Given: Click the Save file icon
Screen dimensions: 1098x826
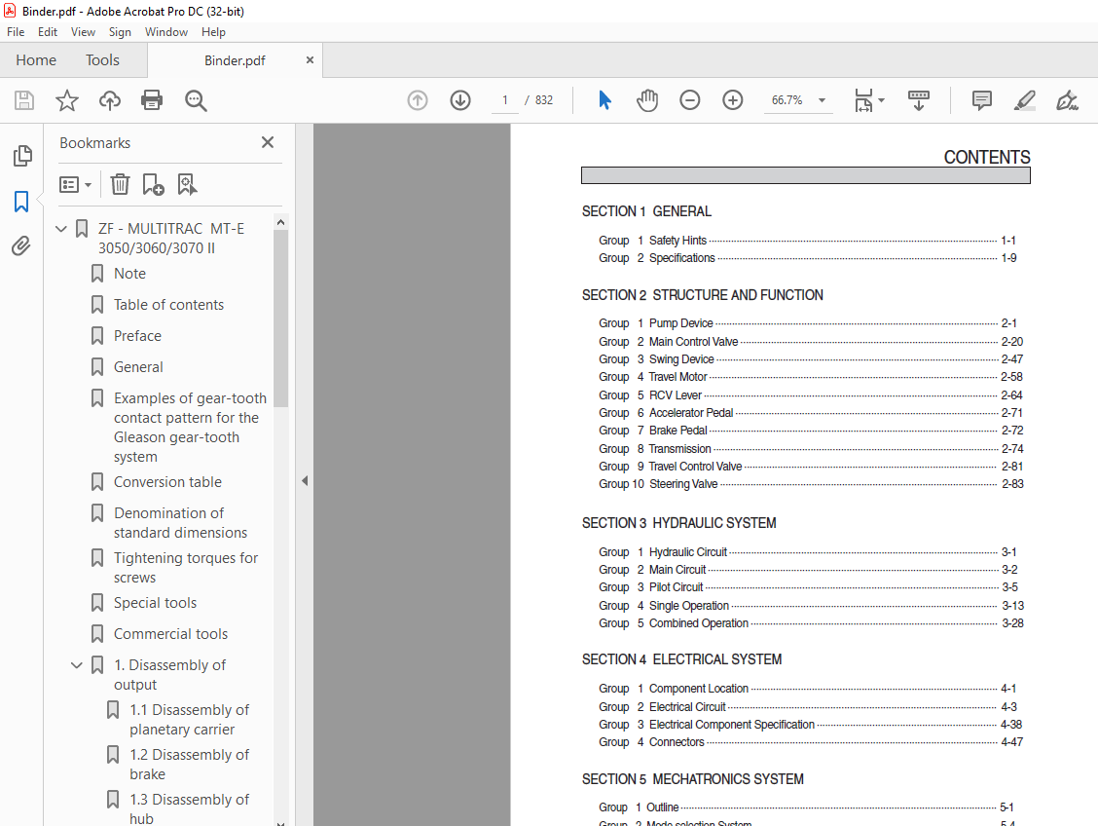Looking at the screenshot, I should (x=24, y=100).
